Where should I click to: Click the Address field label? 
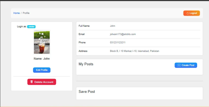pyautogui.click(x=83, y=51)
